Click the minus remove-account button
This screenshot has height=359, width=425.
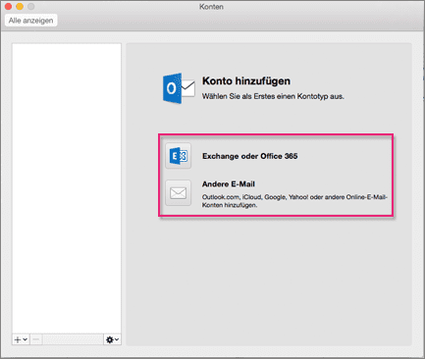click(36, 339)
